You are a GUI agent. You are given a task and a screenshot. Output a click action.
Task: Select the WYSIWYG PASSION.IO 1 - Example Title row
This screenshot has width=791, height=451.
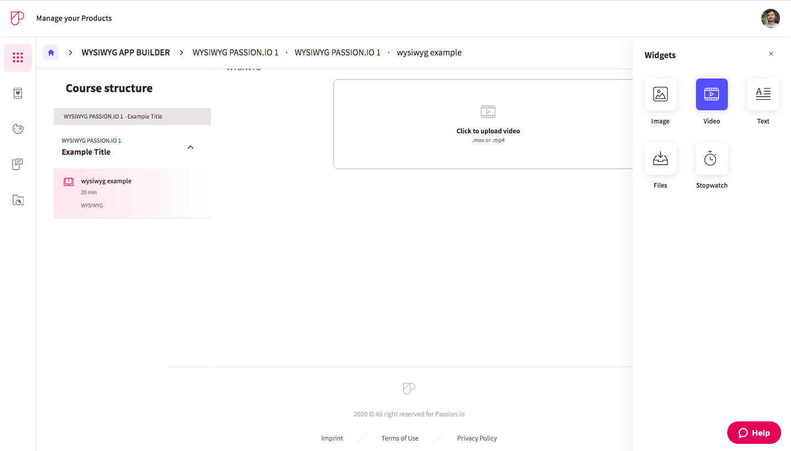click(x=132, y=116)
